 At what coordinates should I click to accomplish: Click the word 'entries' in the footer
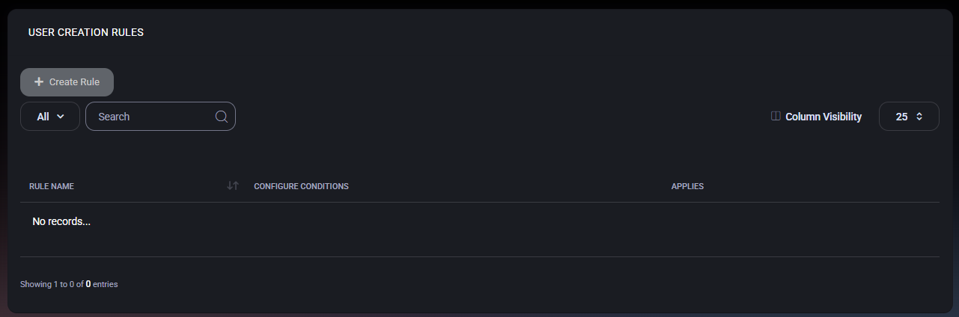106,284
